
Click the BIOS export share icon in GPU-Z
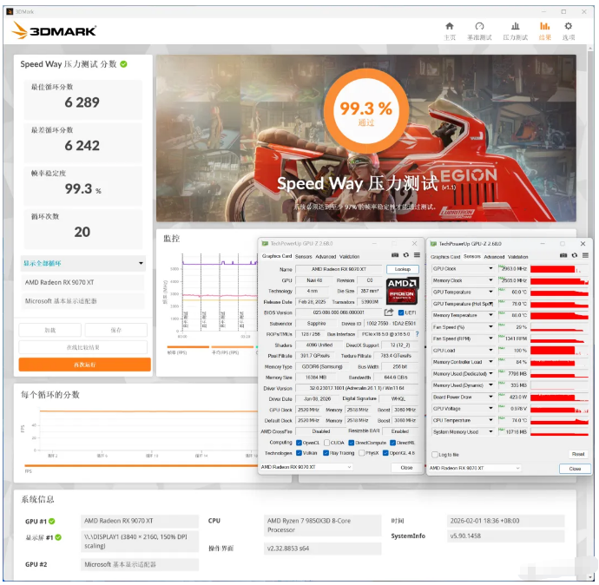coord(389,312)
